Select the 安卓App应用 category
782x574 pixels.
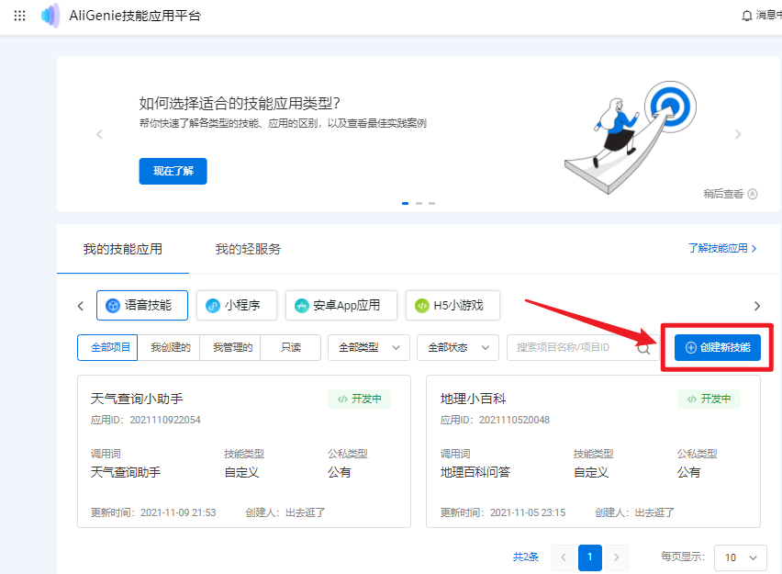click(x=341, y=306)
